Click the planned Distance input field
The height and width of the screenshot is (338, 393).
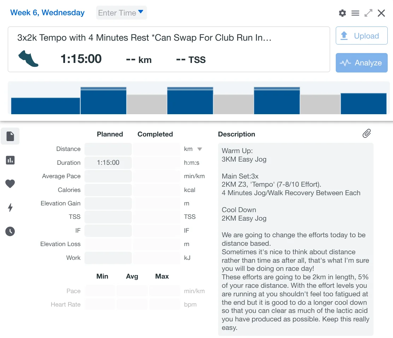pyautogui.click(x=108, y=149)
